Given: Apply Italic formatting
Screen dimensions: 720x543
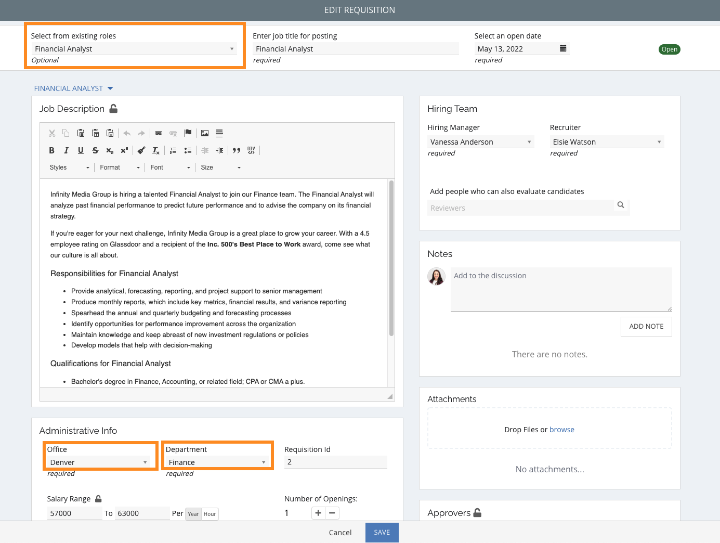Looking at the screenshot, I should point(66,150).
